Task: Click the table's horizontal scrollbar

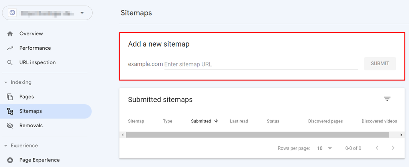Action: click(x=257, y=135)
